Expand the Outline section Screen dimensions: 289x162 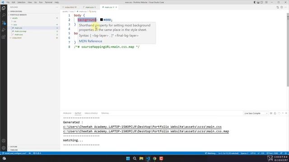pos(33,147)
